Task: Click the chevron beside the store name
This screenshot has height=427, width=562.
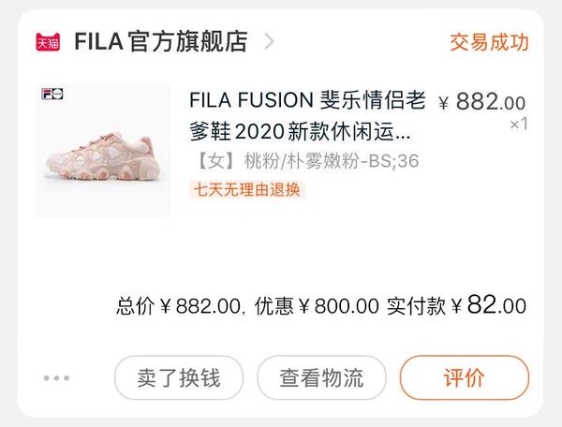Action: tap(270, 42)
